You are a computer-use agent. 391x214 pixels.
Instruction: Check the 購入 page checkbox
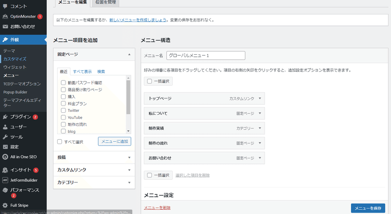click(64, 97)
